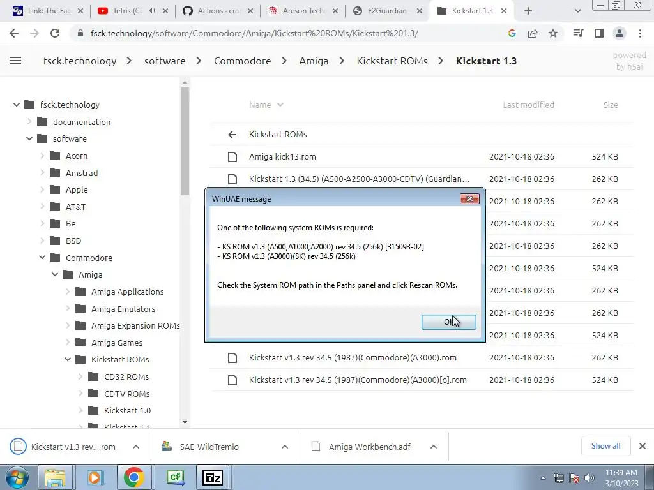Toggle the Chrome side panel icon
This screenshot has width=654, height=490.
(599, 33)
